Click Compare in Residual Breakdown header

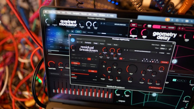[x=88, y=43]
